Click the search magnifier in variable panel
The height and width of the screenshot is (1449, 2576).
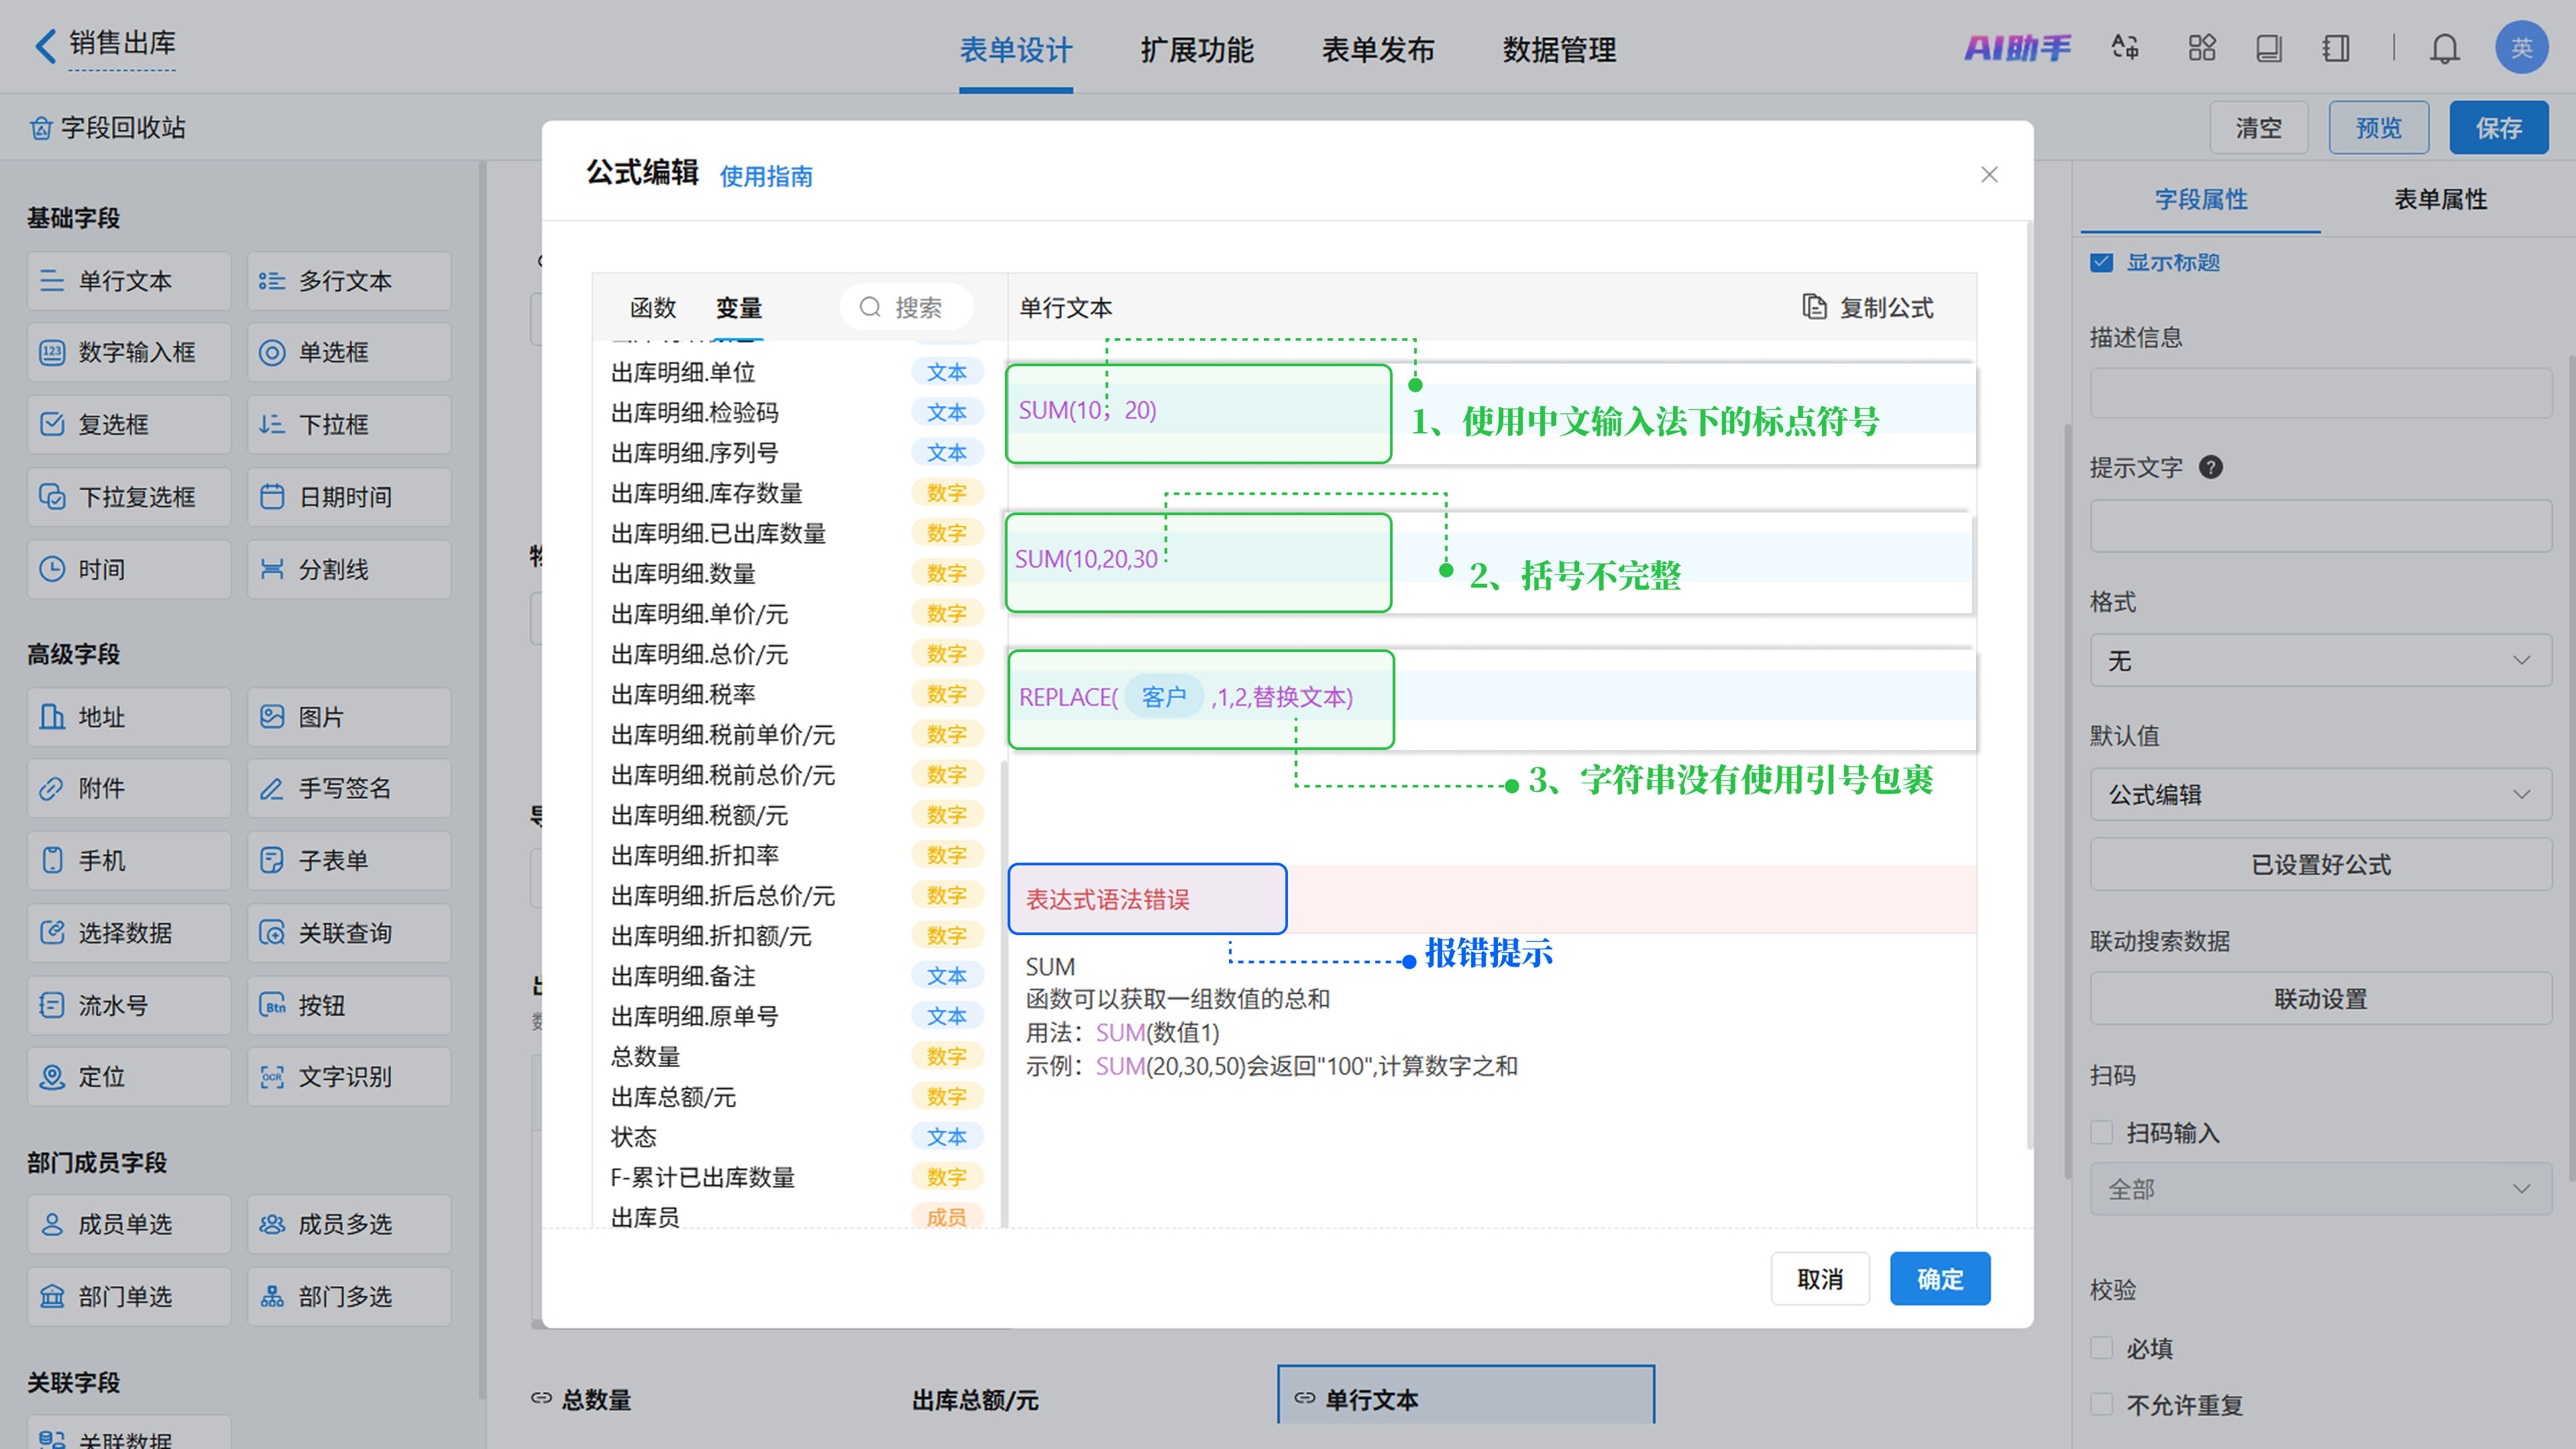click(x=870, y=307)
